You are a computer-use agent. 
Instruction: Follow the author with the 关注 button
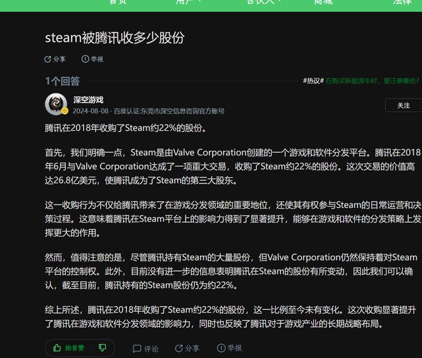tap(403, 105)
